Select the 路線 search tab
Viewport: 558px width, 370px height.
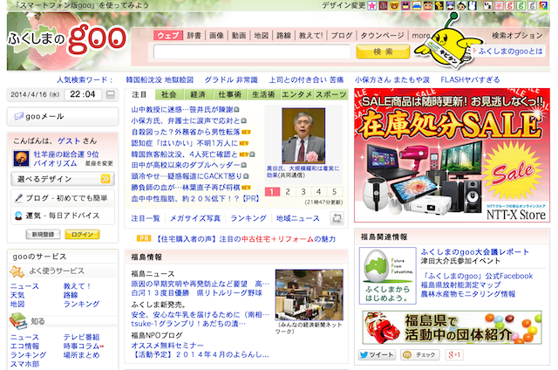pos(283,36)
